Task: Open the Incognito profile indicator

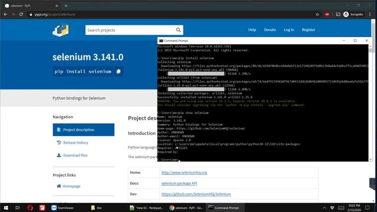Action: click(353, 14)
